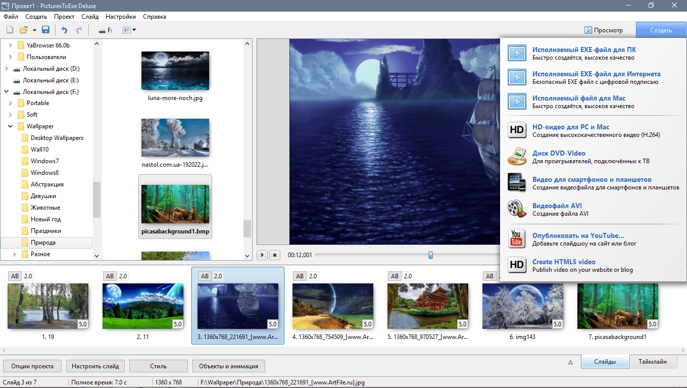Select Видео для смартфонов и планшетов icon

pos(517,183)
